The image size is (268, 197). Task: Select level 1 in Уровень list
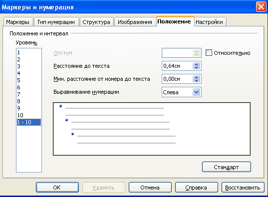[x=29, y=52]
